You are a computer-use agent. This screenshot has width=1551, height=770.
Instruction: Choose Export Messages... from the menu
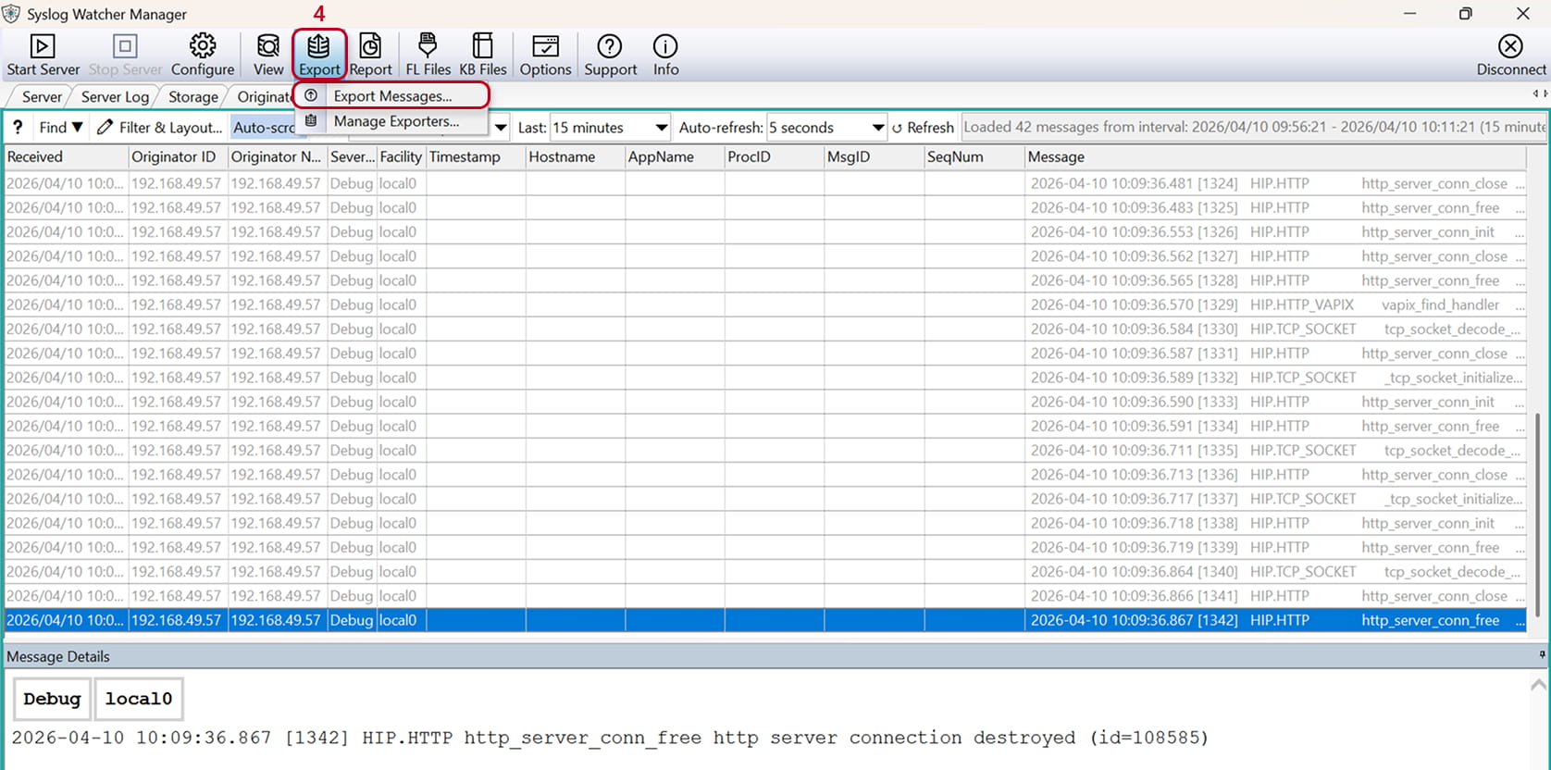pyautogui.click(x=391, y=95)
